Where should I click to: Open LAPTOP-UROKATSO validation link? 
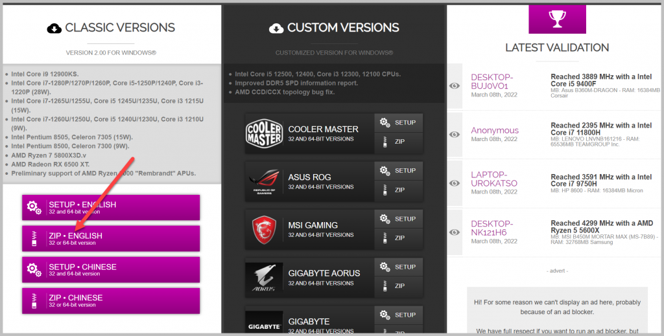click(x=494, y=179)
